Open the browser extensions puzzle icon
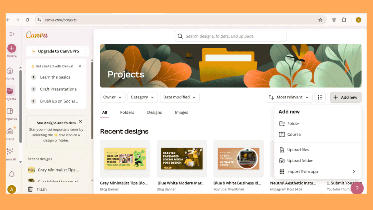Screen dimensions: 373x210 (344, 20)
